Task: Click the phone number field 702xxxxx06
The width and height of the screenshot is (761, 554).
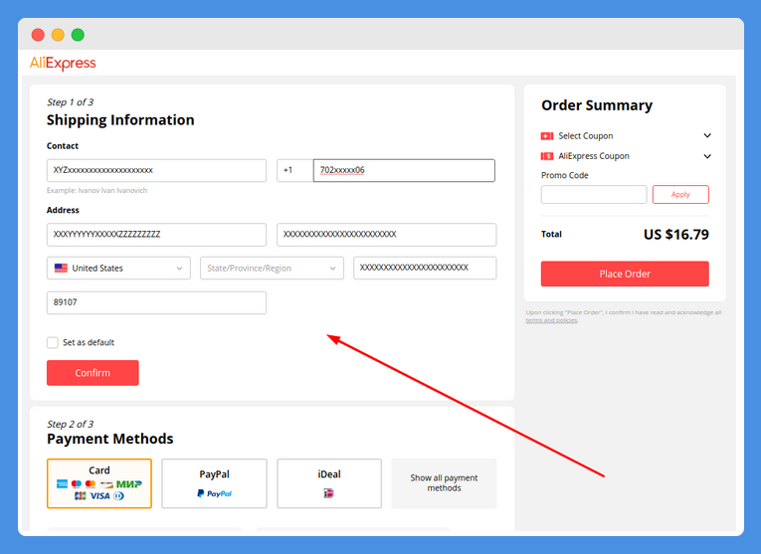Action: (x=404, y=171)
